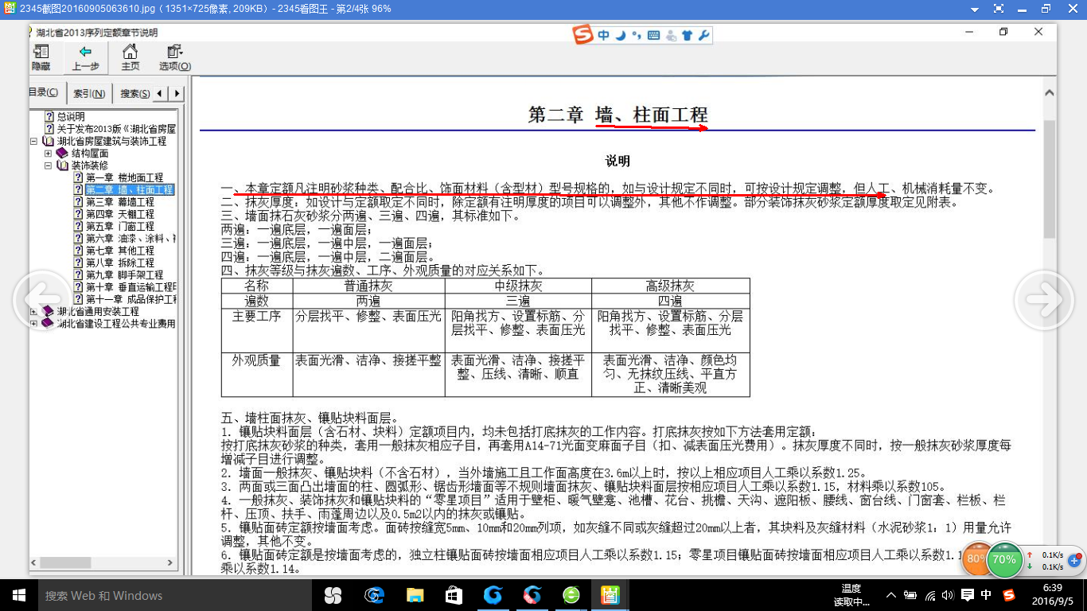Open green 360 browser taskbar icon
The image size is (1087, 611).
pyautogui.click(x=571, y=595)
